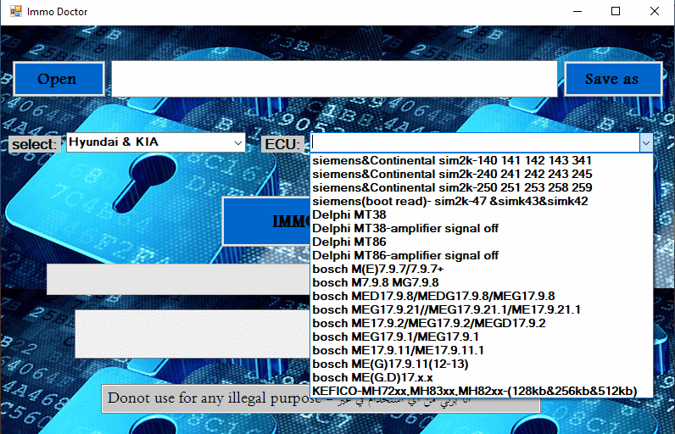Click the ECU combo box text field

pyautogui.click(x=475, y=143)
